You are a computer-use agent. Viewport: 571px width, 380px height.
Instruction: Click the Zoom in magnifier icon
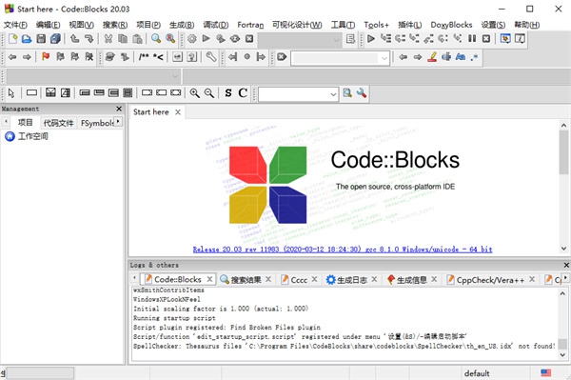194,93
